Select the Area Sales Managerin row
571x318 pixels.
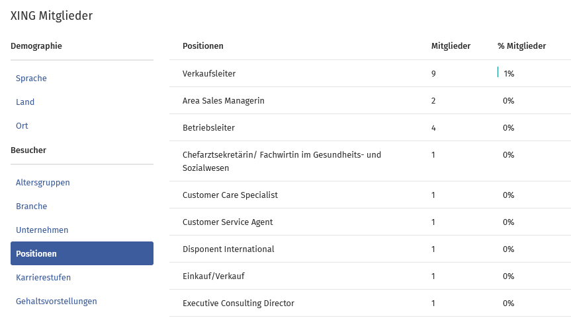(x=370, y=100)
